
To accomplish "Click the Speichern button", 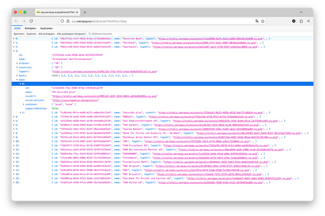I will click(19, 34).
